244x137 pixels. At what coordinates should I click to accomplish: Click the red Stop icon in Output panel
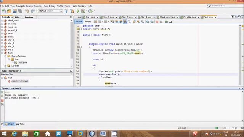2,100
